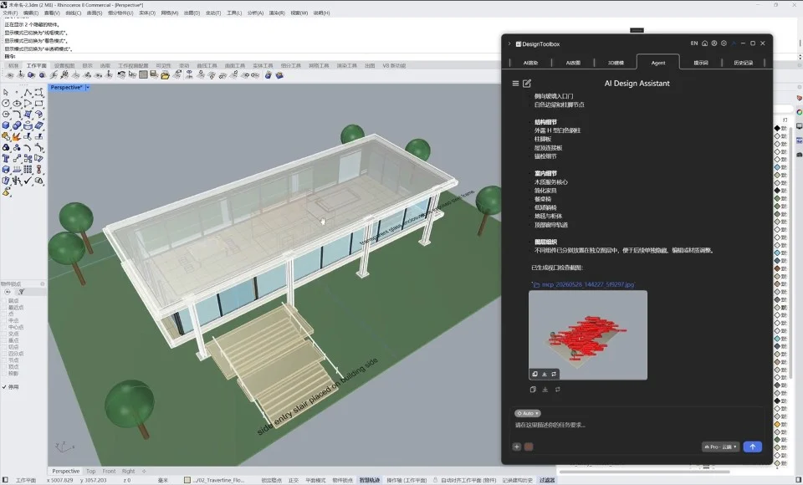Go to the DesignToolbox home icon
This screenshot has height=485, width=803.
(704, 43)
